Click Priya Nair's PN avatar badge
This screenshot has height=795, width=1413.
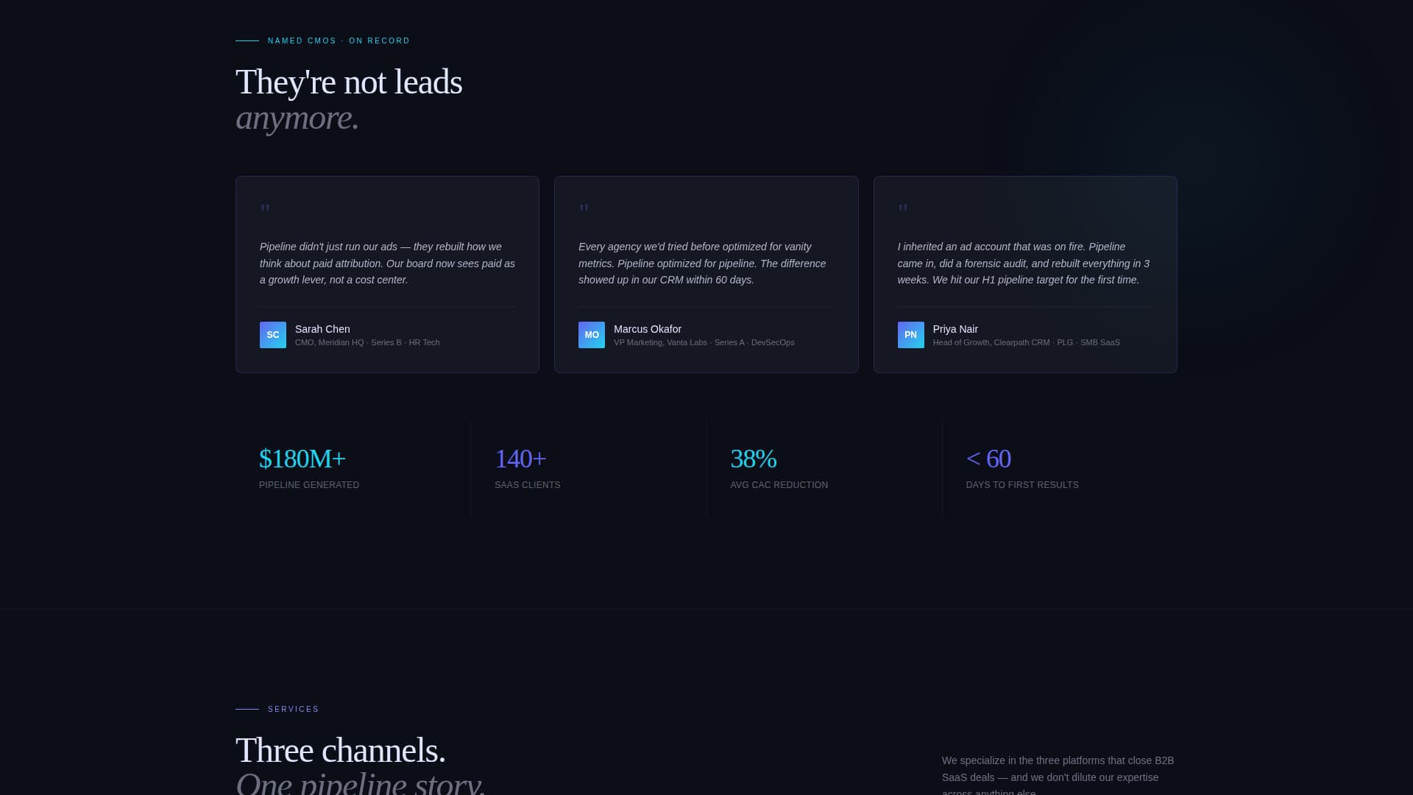(910, 335)
